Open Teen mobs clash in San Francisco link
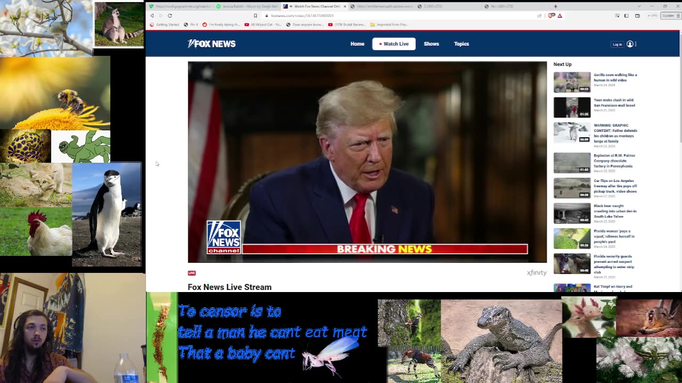 [x=614, y=103]
